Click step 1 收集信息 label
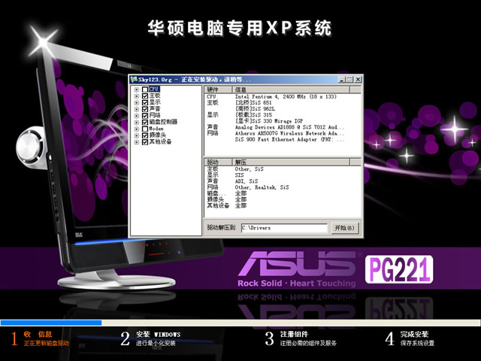The height and width of the screenshot is (361, 481). (x=38, y=334)
